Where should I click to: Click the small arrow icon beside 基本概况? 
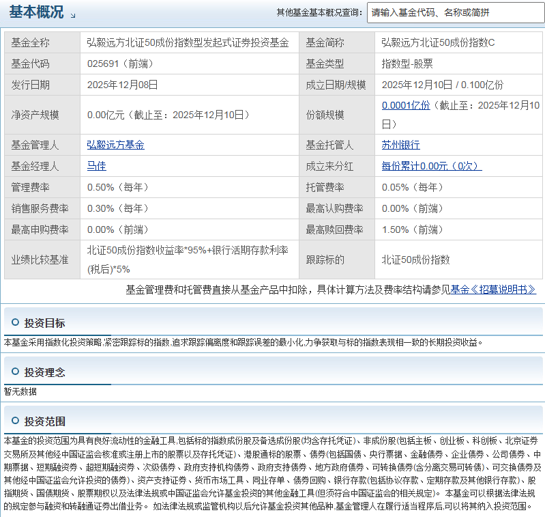pyautogui.click(x=72, y=15)
